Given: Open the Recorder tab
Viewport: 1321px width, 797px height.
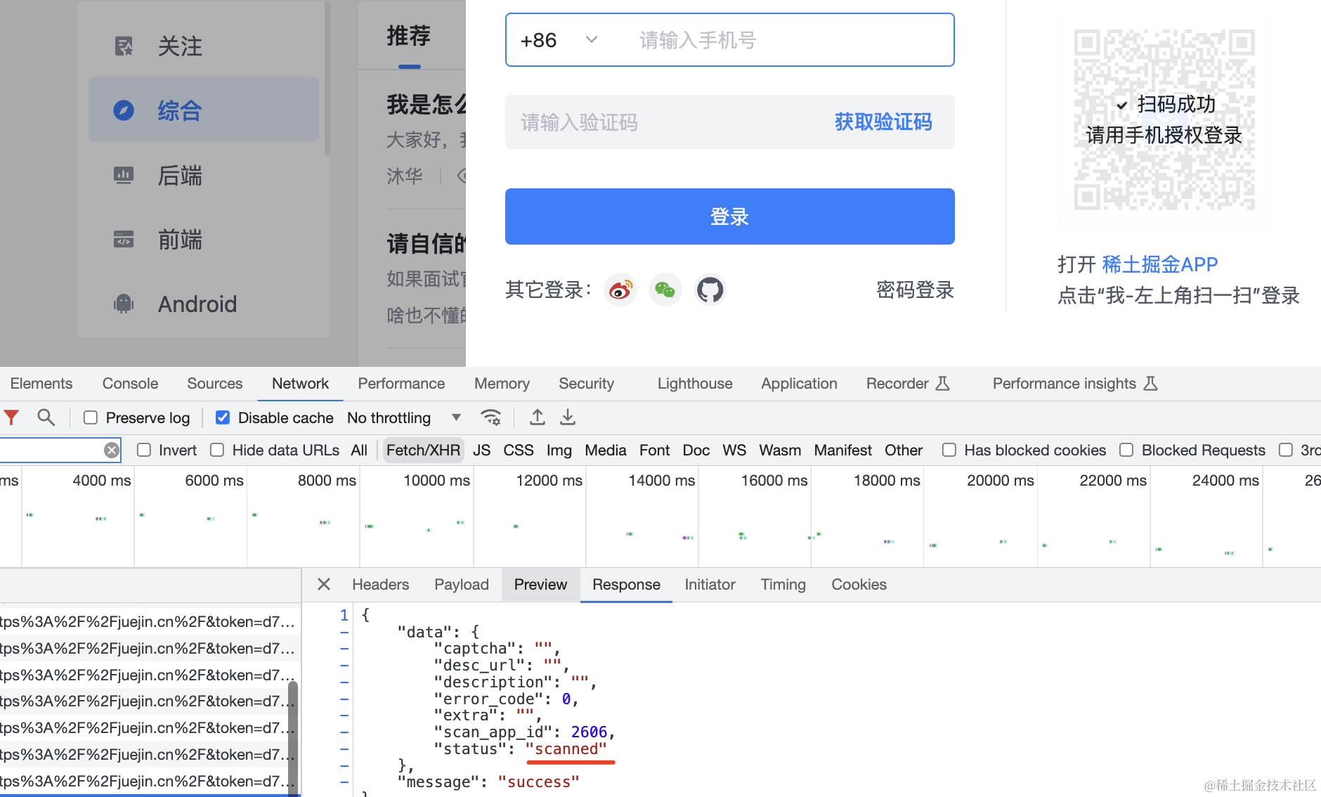Looking at the screenshot, I should click(907, 383).
